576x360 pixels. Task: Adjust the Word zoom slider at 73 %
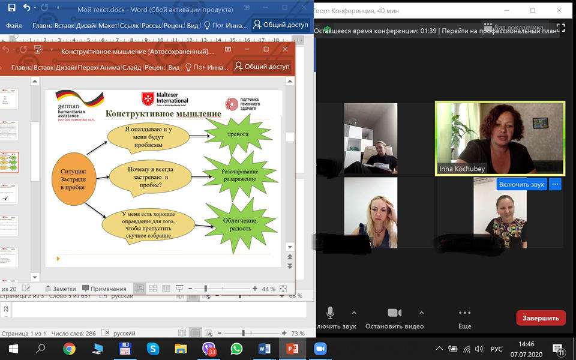(243, 333)
